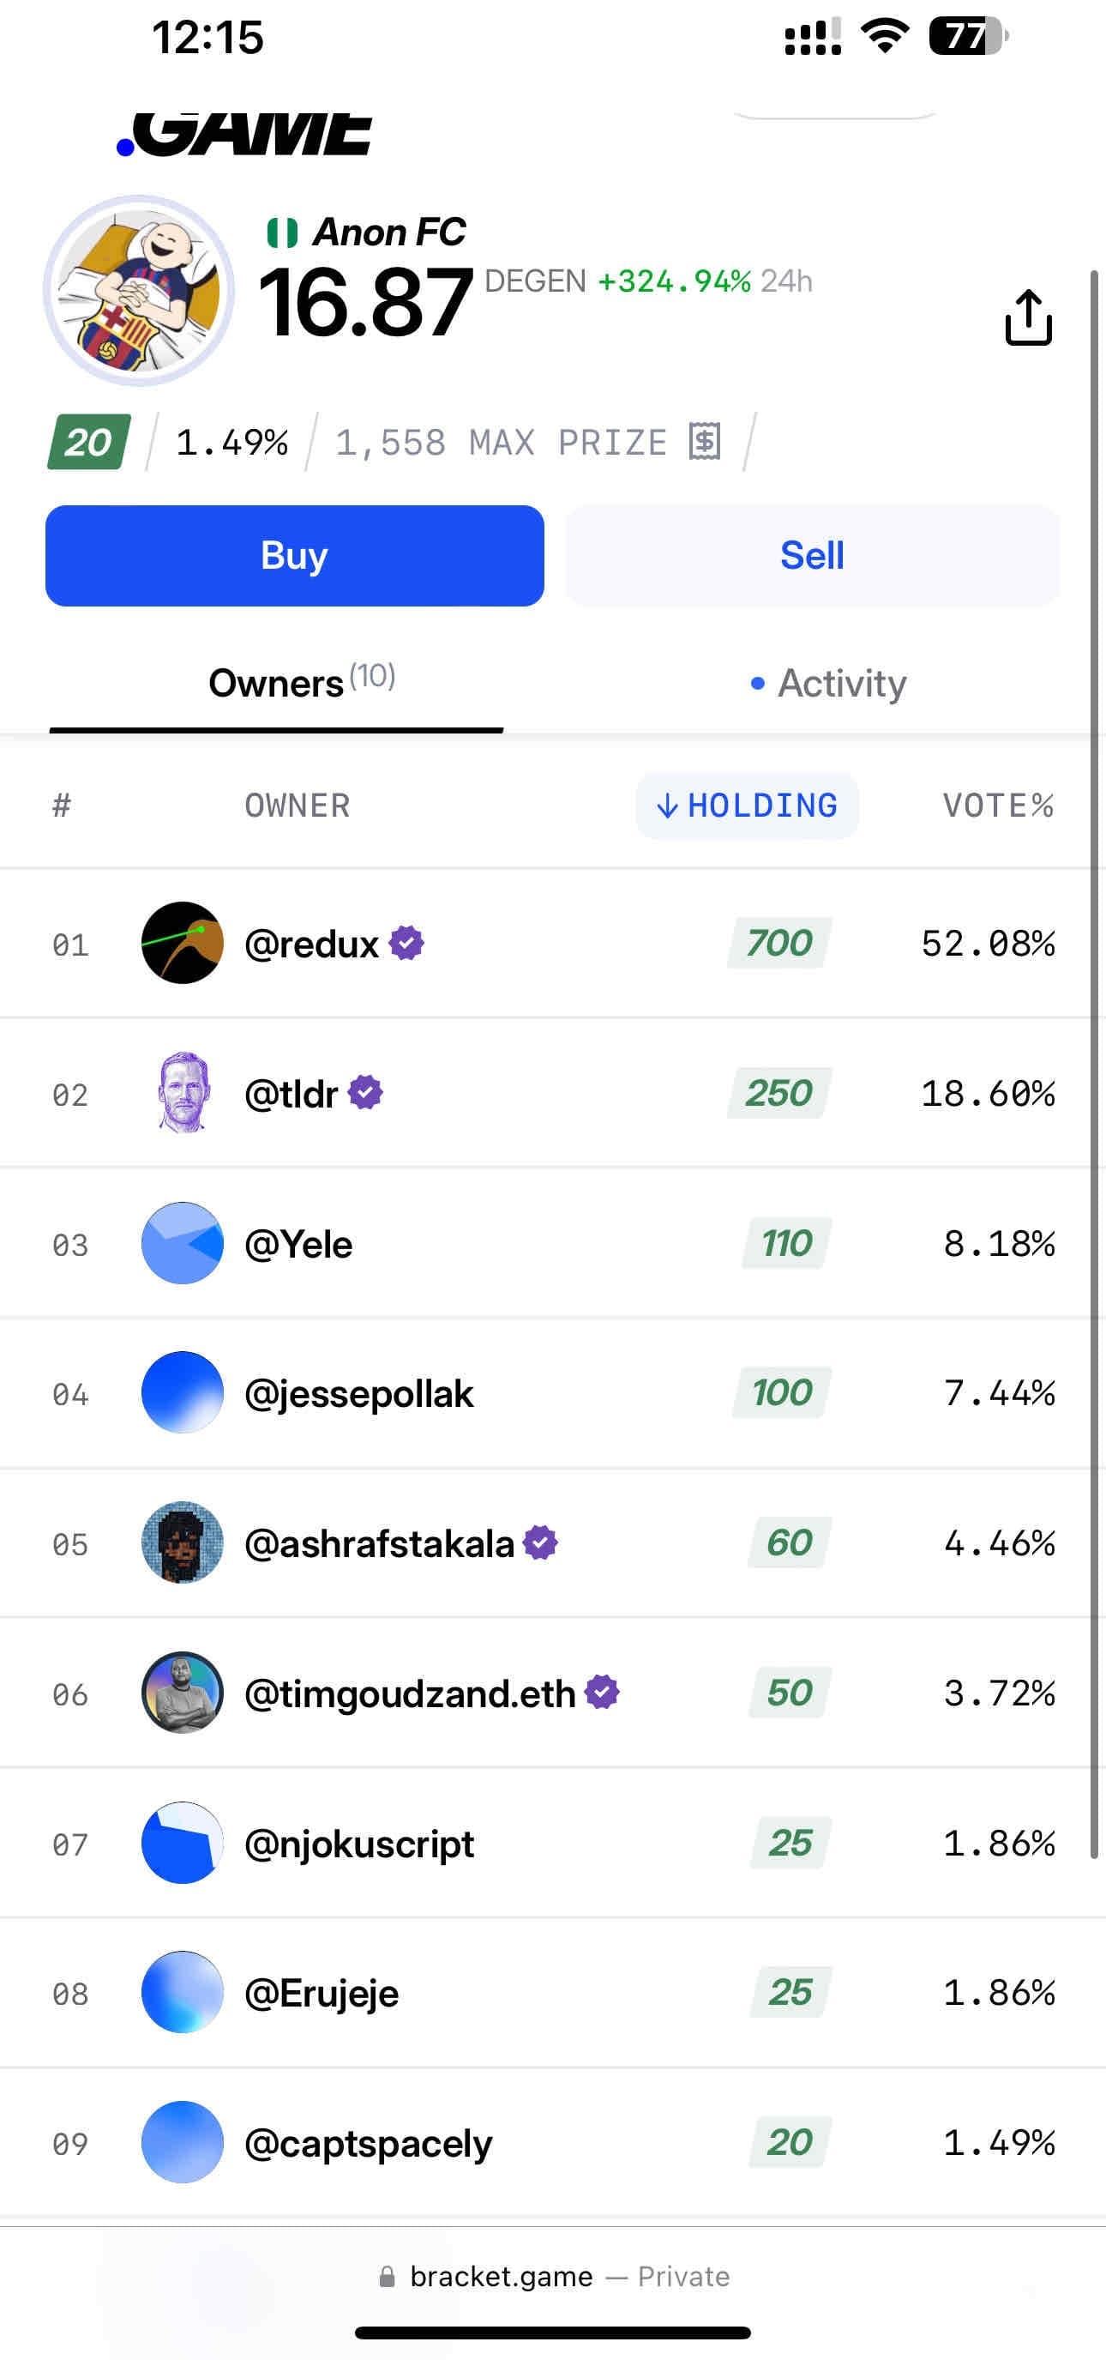
Task: Sort owners by Vote% header
Action: (998, 806)
